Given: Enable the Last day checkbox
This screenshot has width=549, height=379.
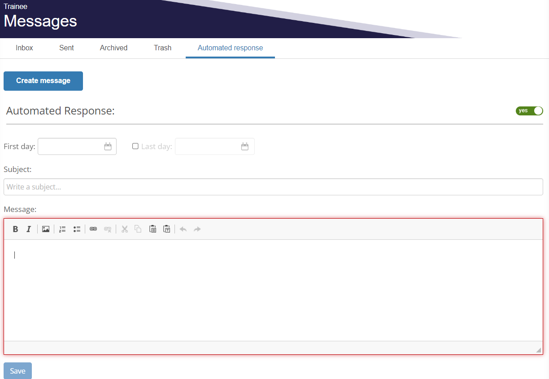Looking at the screenshot, I should (x=135, y=146).
